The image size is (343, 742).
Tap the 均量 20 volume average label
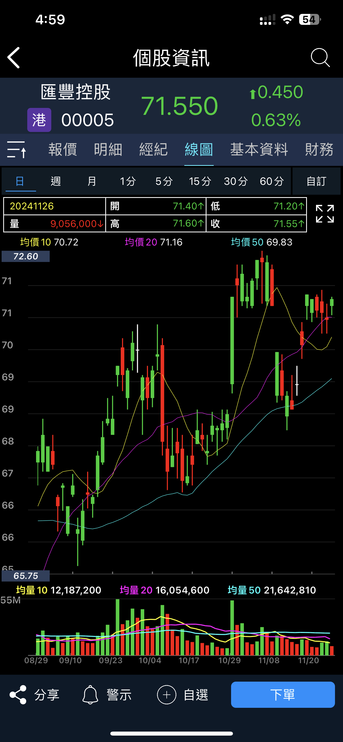click(x=136, y=590)
